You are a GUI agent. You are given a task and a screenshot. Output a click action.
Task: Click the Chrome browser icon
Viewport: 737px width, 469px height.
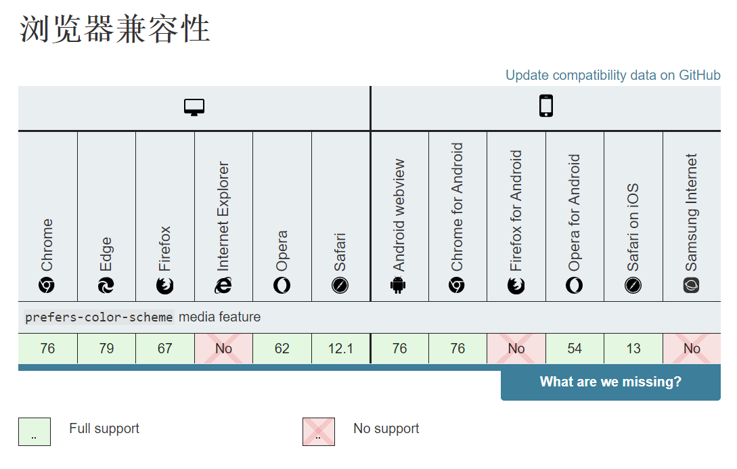point(47,285)
